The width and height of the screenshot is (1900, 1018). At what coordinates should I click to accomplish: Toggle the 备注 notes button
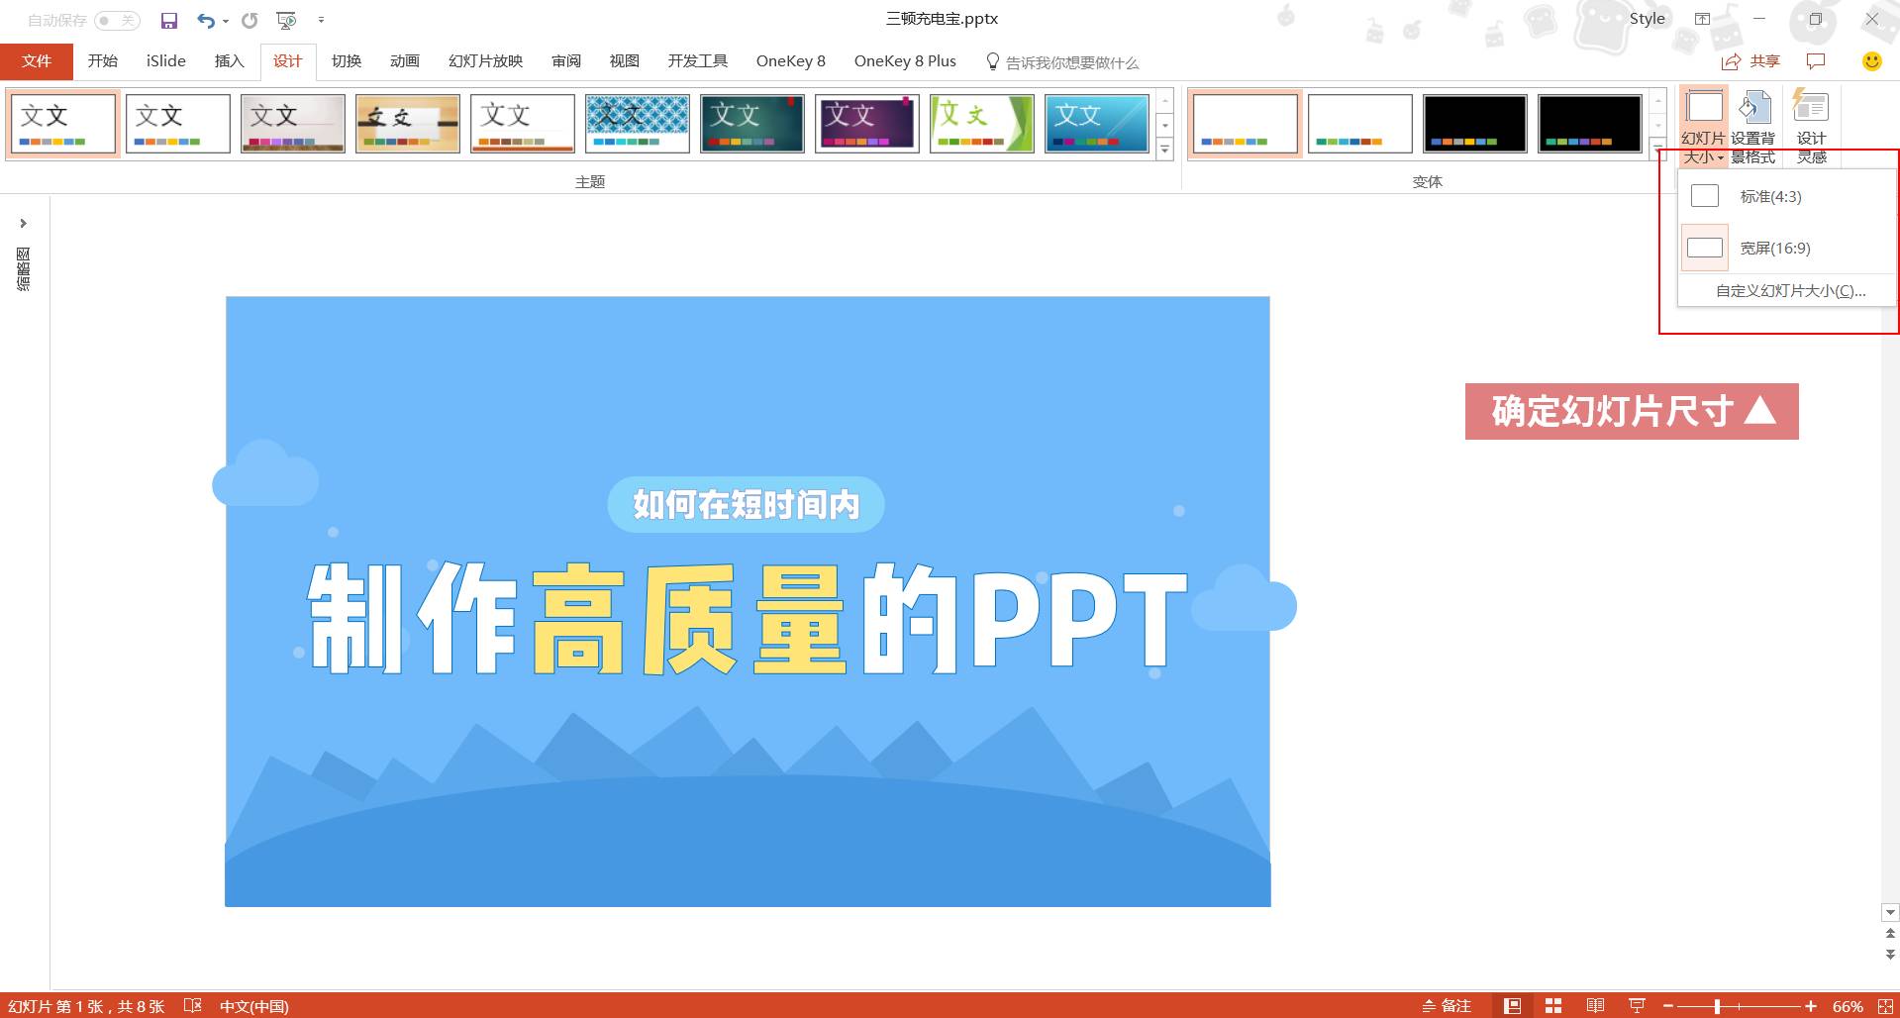[1447, 1006]
